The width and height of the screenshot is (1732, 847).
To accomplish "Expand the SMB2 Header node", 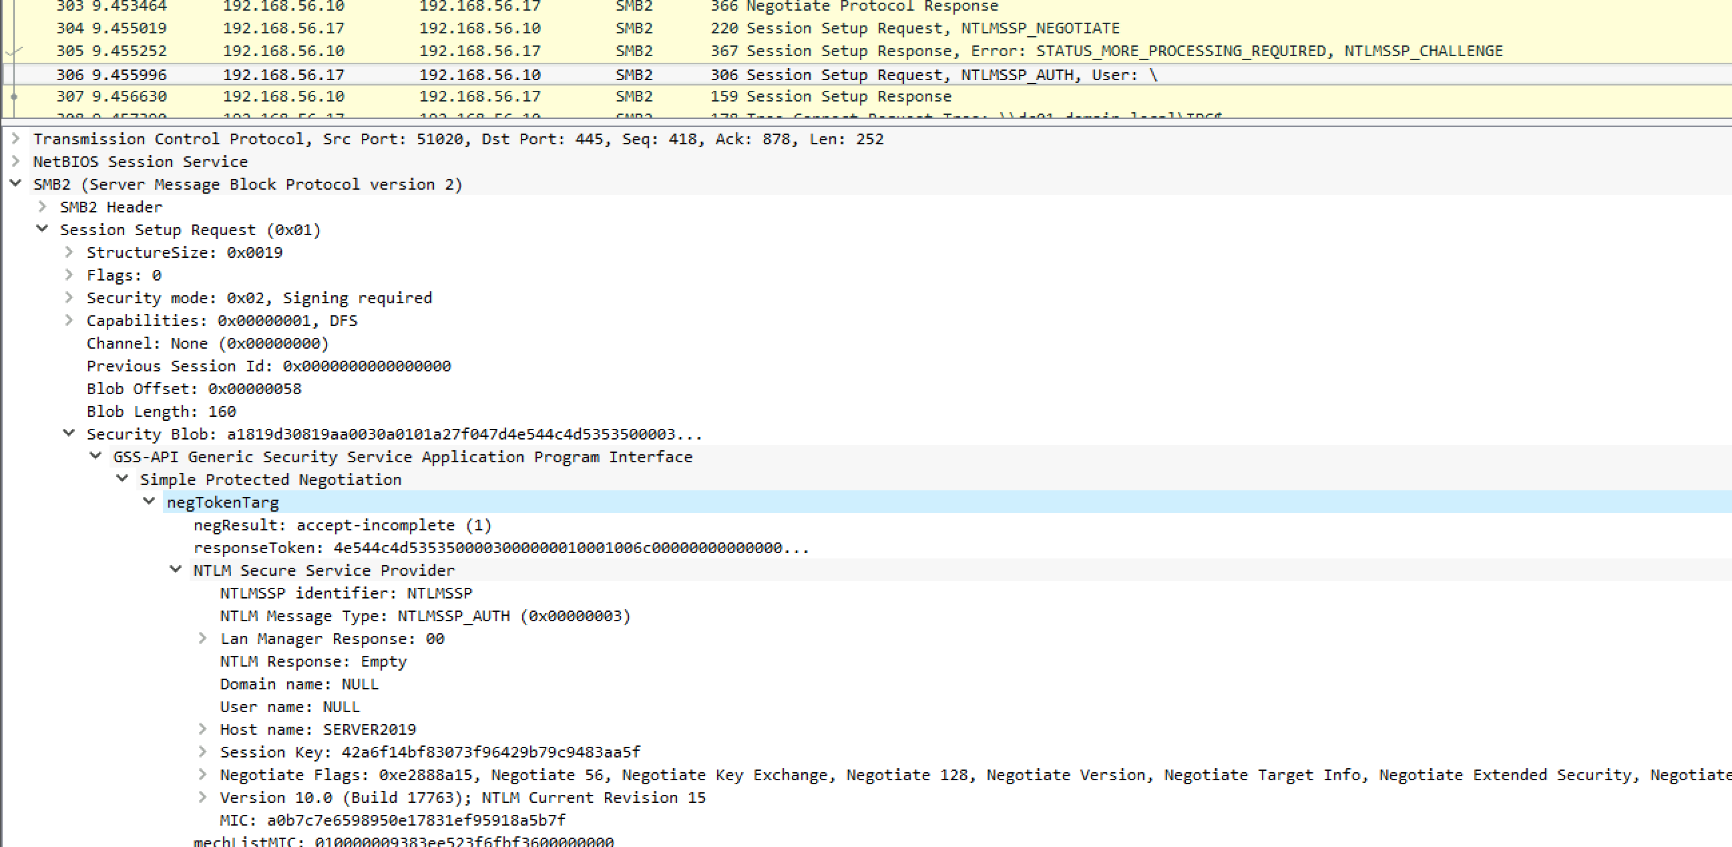I will click(41, 206).
